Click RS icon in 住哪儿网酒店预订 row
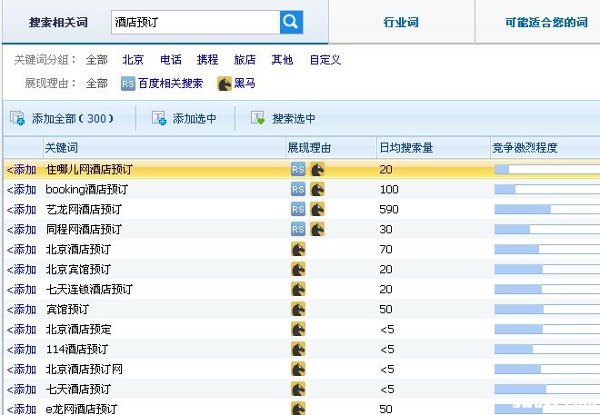The height and width of the screenshot is (415, 600). (298, 169)
